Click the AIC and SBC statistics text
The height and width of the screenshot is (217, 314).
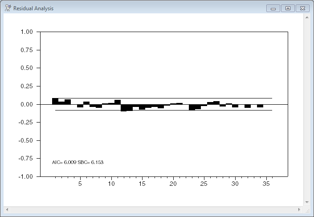77,162
